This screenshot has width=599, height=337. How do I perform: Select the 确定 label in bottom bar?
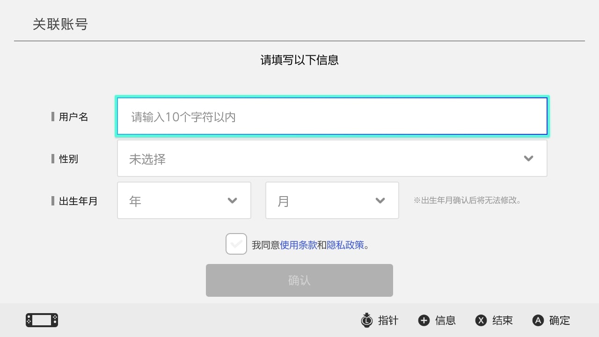pos(560,321)
